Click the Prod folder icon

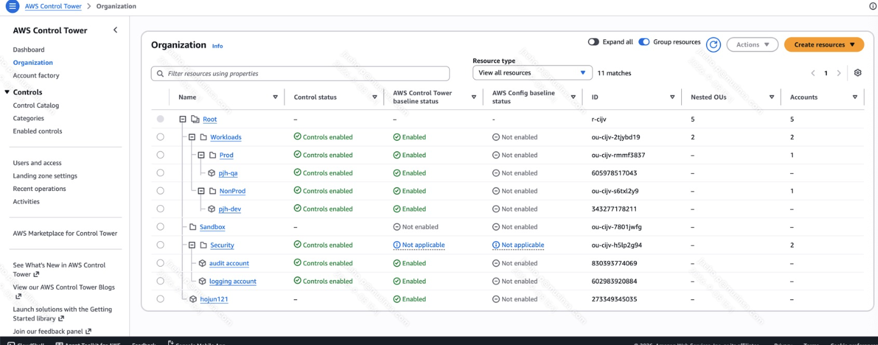coord(212,155)
